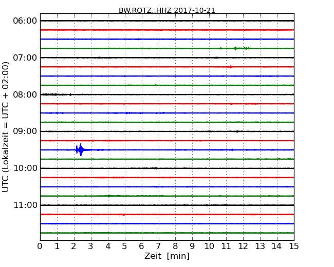
Task: Click x-axis tick label 10
Action: (209, 246)
